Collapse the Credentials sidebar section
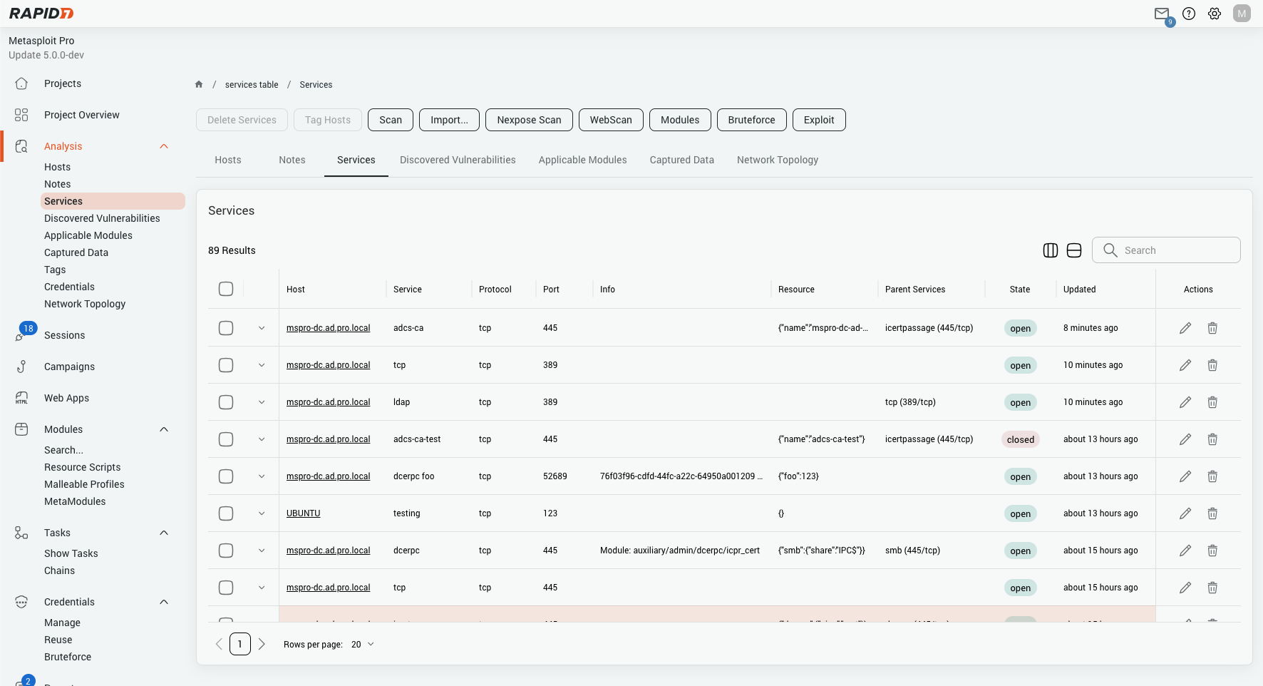 (164, 602)
